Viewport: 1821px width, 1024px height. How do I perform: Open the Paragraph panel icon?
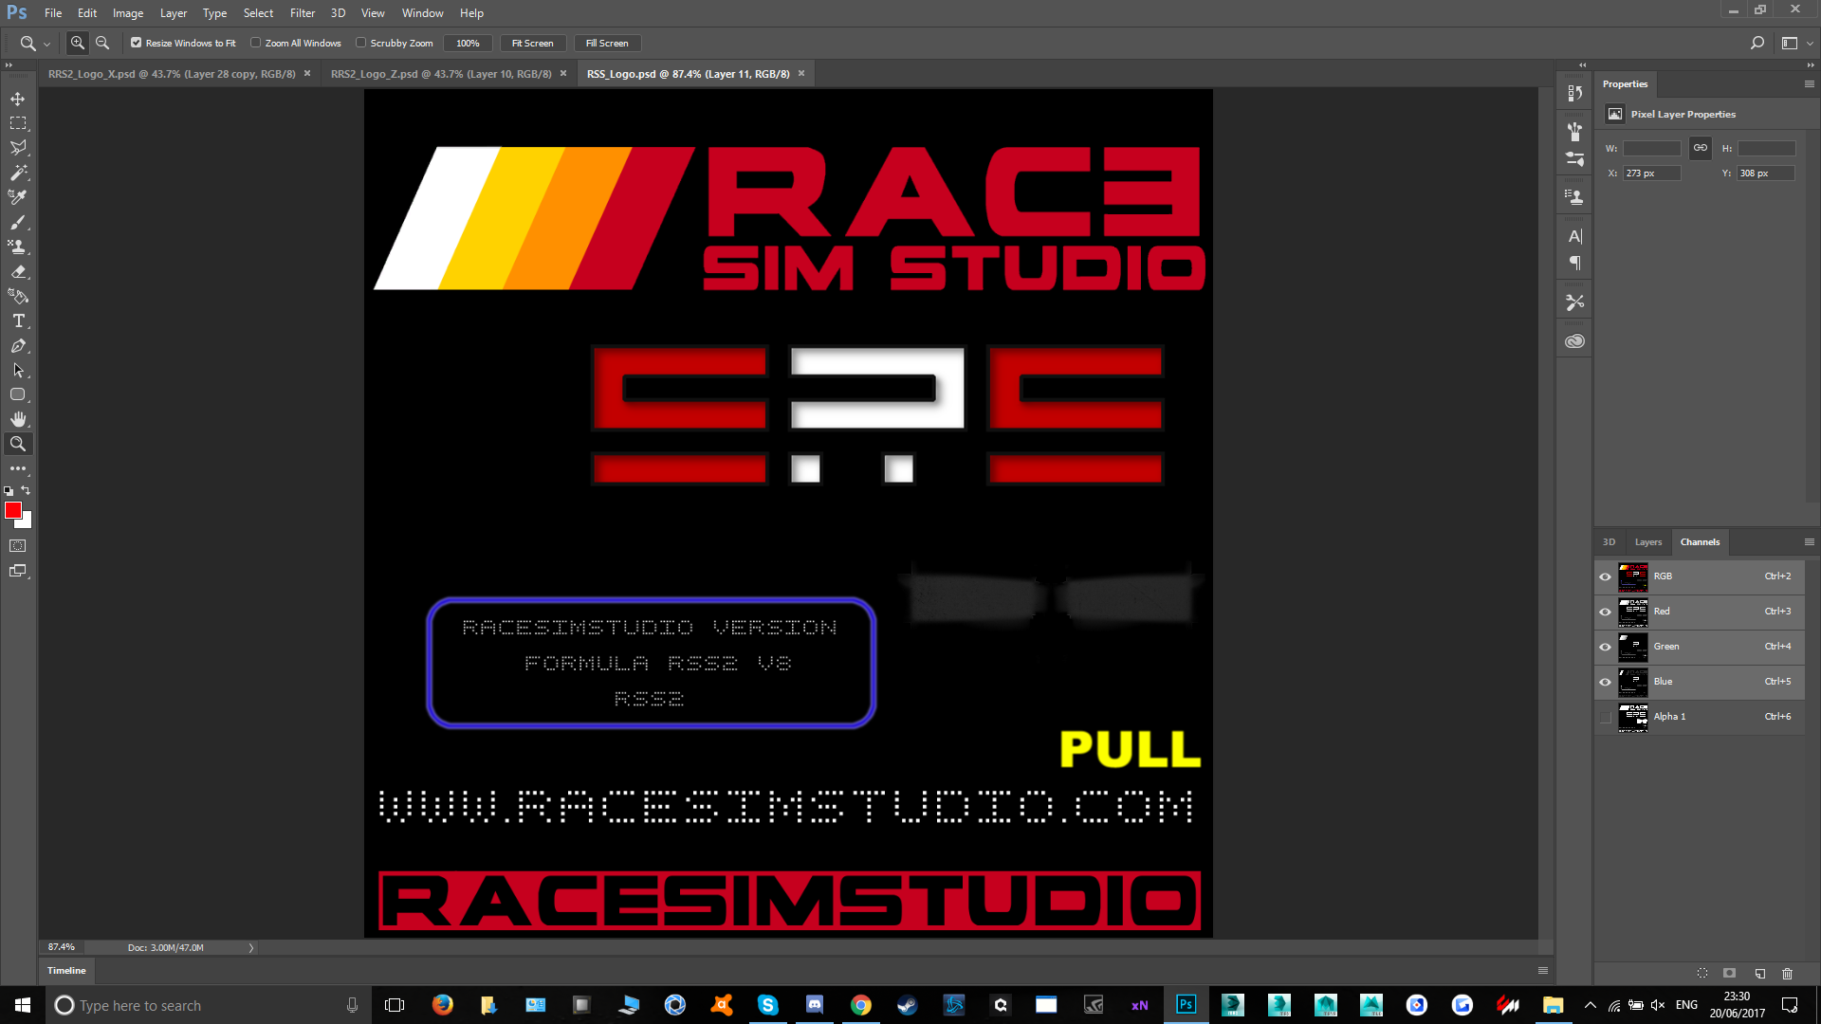[1574, 263]
